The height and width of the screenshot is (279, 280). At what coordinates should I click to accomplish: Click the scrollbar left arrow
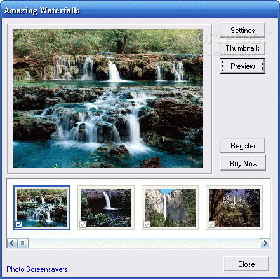pyautogui.click(x=12, y=243)
